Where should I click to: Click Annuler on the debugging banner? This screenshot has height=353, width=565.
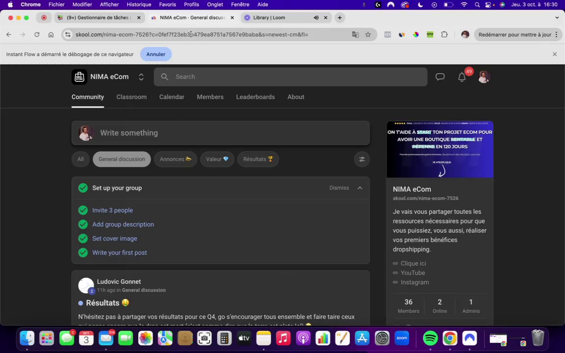pos(155,54)
